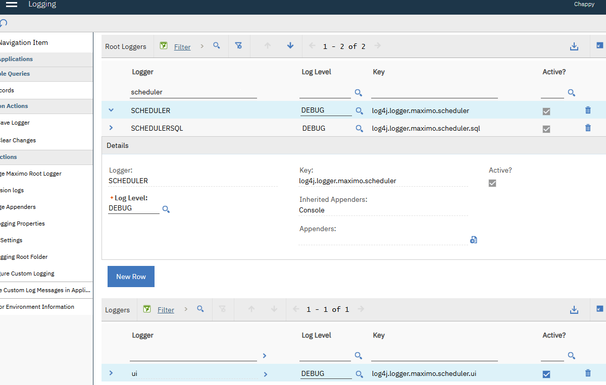Open Active filter lookup in Root Loggers
The height and width of the screenshot is (385, 606).
tap(572, 93)
